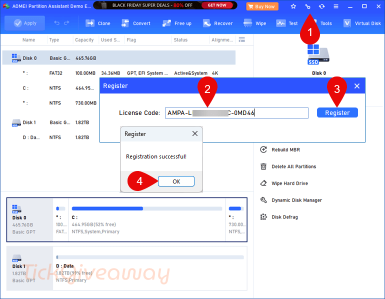Select the Disk 0 row in list
Viewport: 385px width, 299px height.
[x=119, y=57]
